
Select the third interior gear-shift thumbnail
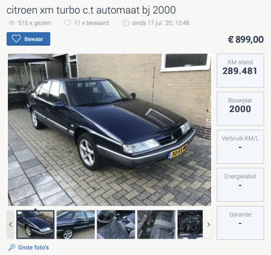(116, 225)
